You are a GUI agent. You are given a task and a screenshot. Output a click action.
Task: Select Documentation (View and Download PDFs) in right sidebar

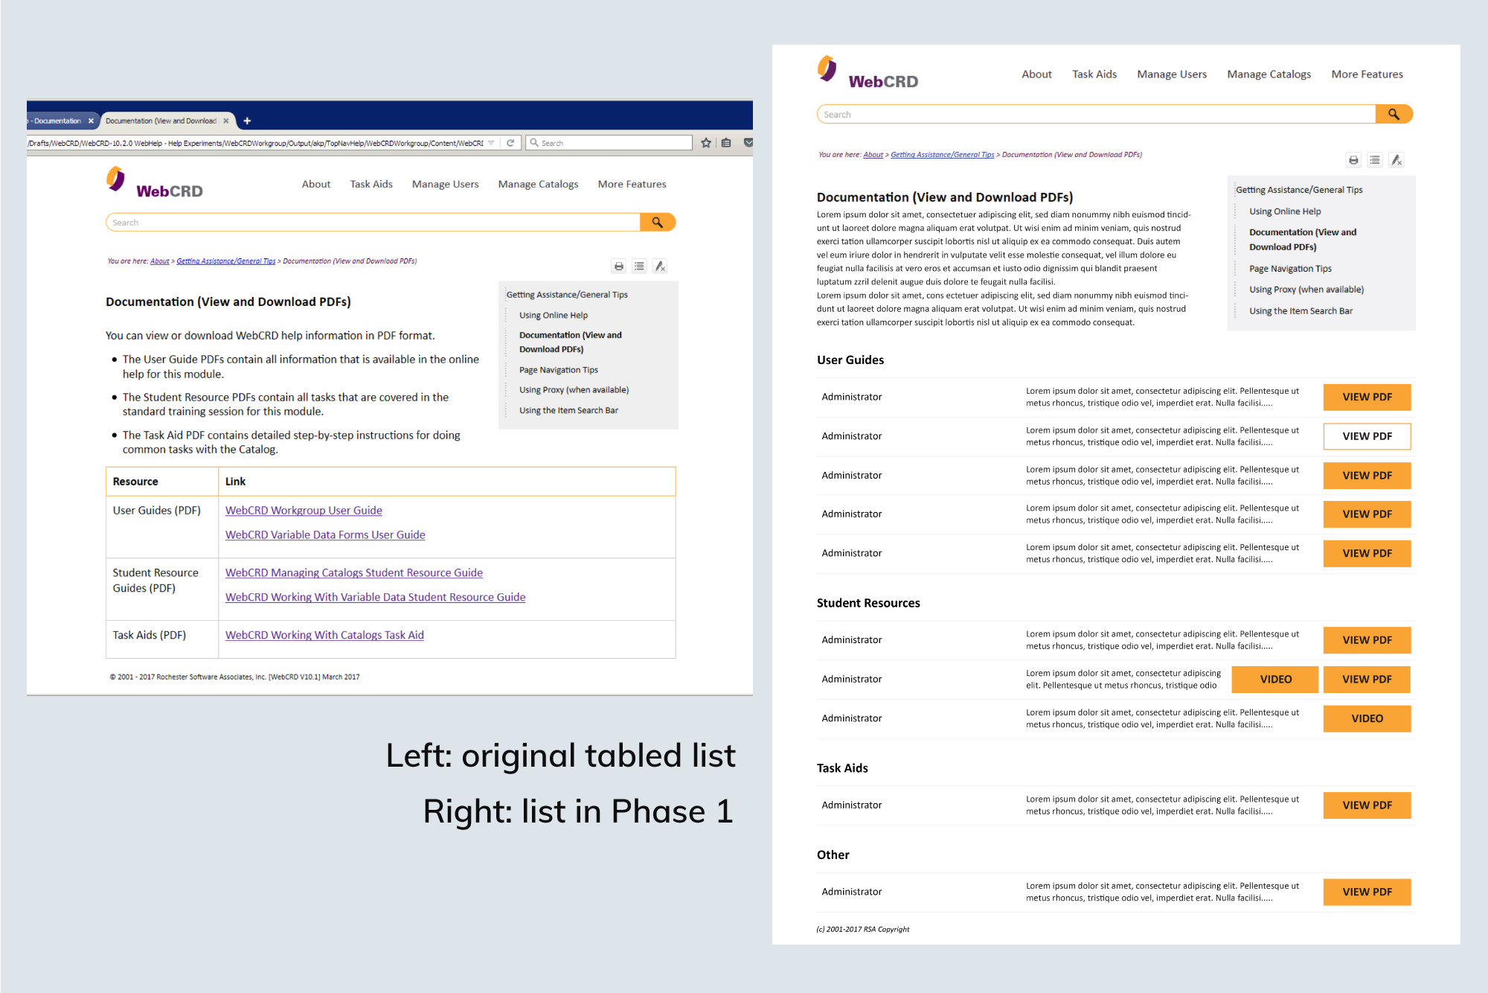[1303, 240]
